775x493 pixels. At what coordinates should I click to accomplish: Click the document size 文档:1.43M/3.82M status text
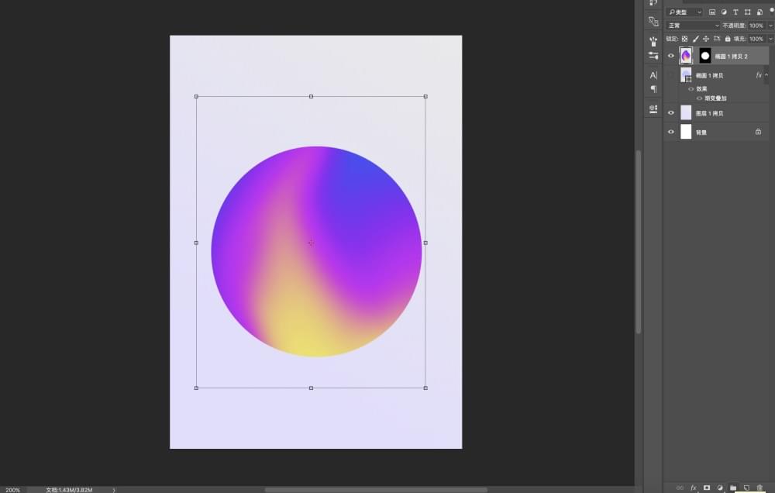point(69,490)
